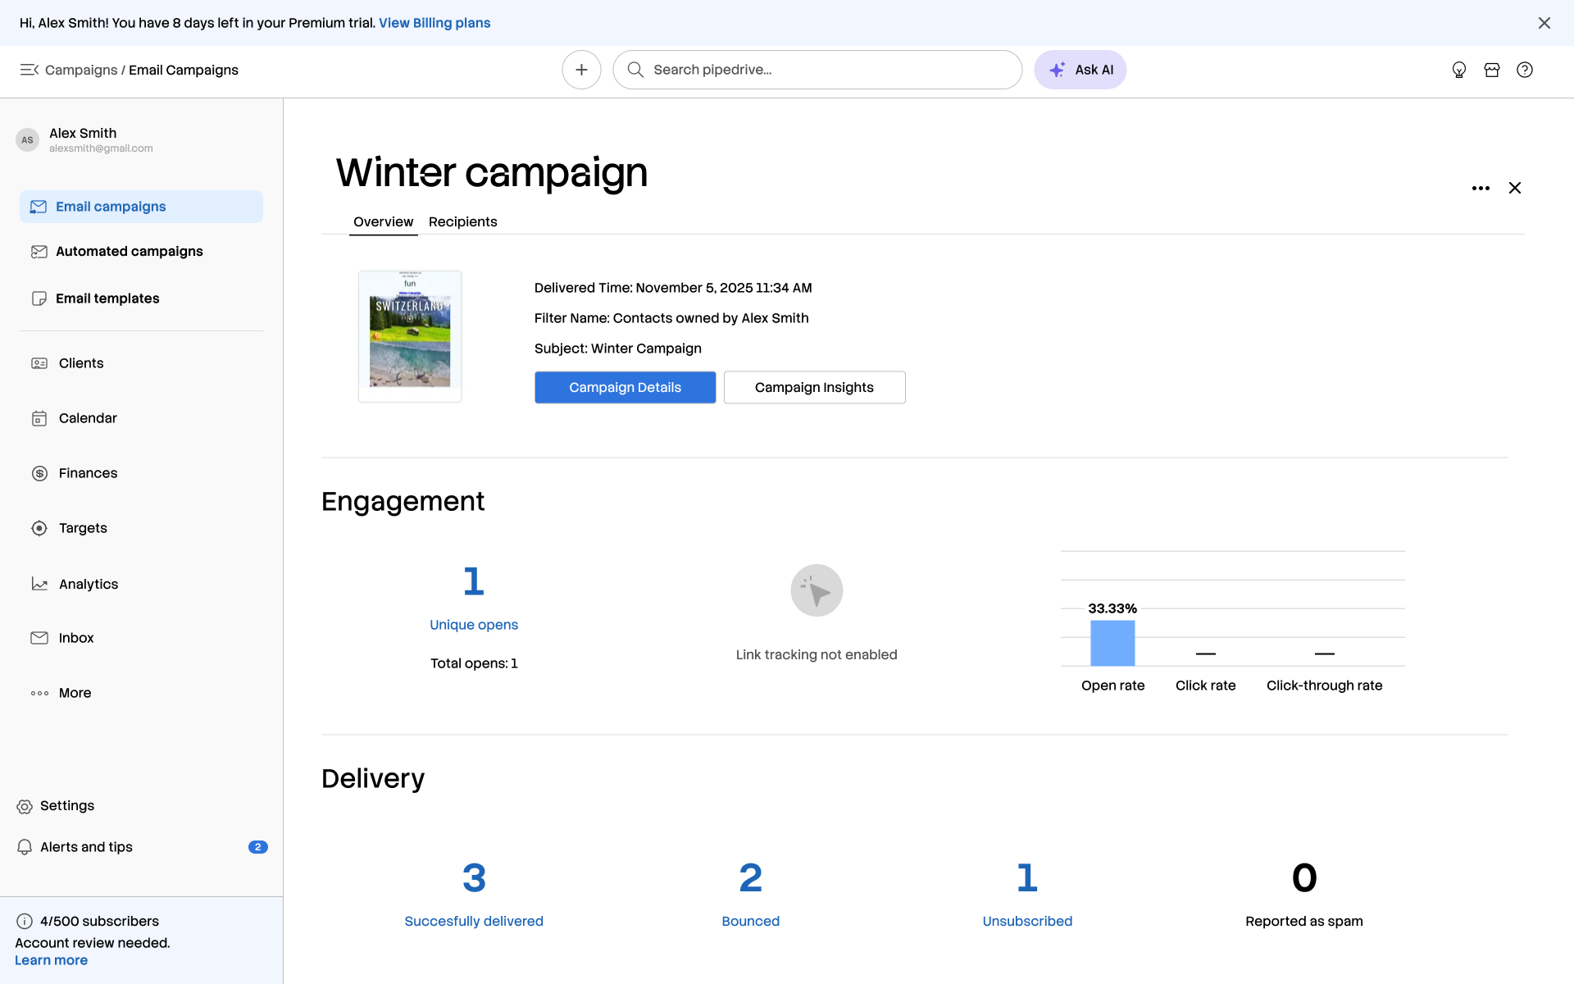Open the Finances section
This screenshot has width=1574, height=984.
coord(87,473)
